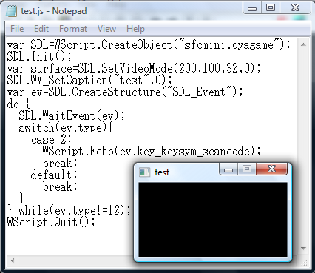Place cursor on 'SDL.Init();' line

39,56
